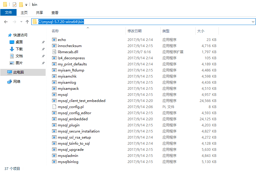The image size is (256, 172).
Task: Click the Properties quick access toolbar icon
Action: (x=14, y=5)
